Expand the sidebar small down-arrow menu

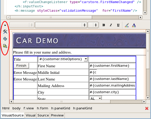coord(5,25)
